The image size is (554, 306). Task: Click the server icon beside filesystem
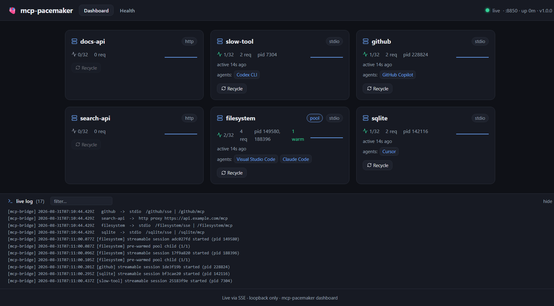pos(220,118)
